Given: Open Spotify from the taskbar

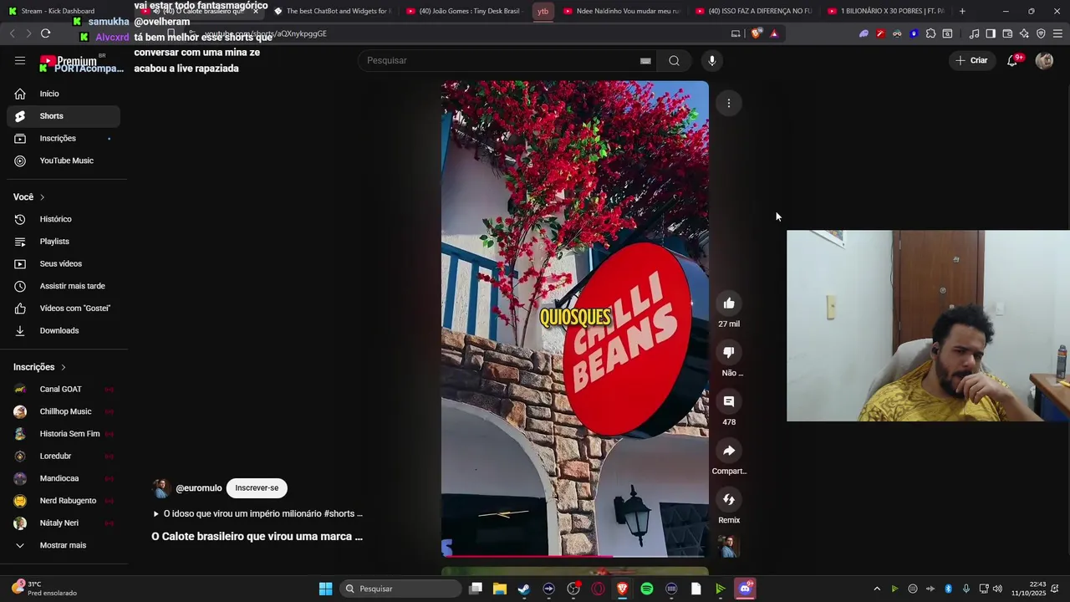Looking at the screenshot, I should pos(647,589).
